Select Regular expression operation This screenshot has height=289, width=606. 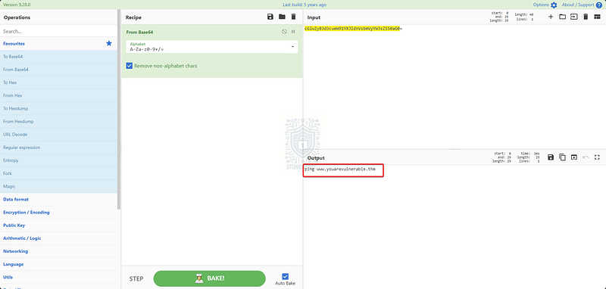pos(59,148)
